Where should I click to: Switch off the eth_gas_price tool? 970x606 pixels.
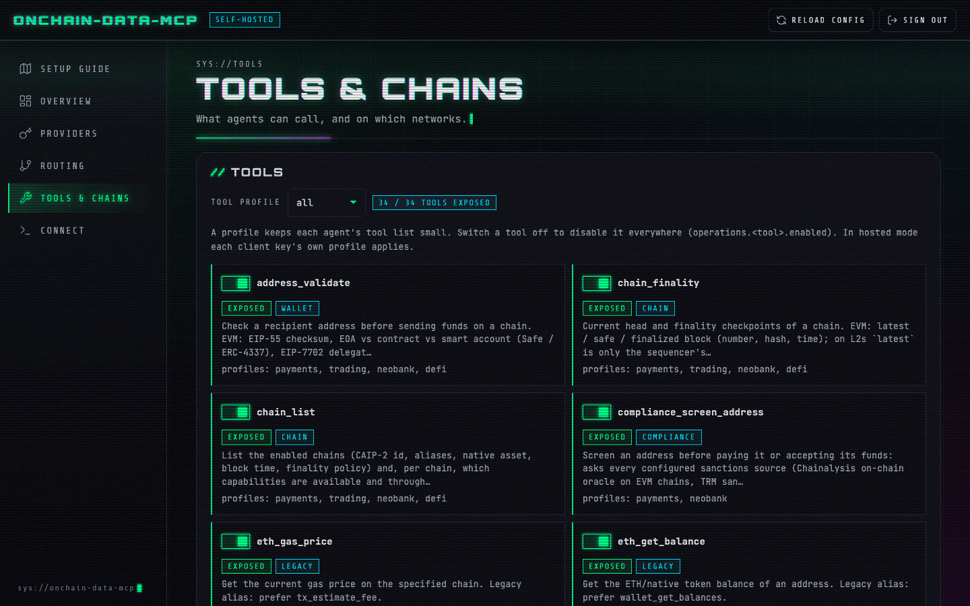pos(236,541)
